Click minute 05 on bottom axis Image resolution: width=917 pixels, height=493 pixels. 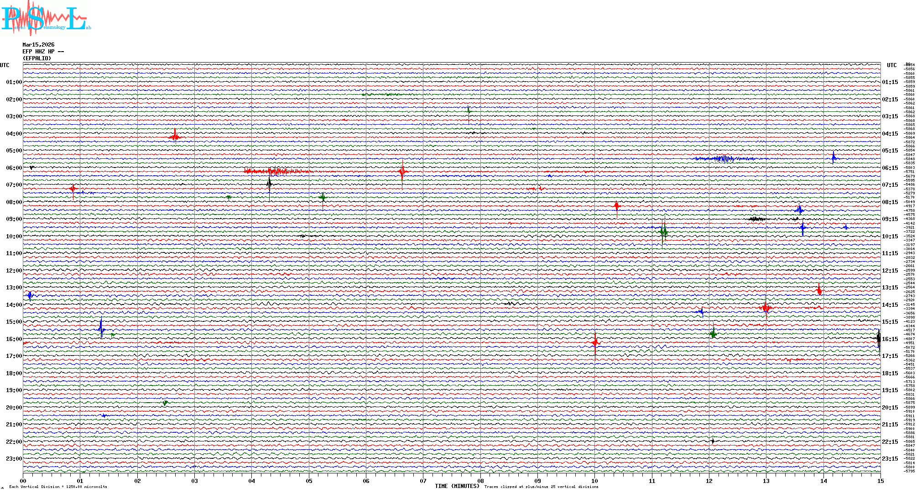(x=309, y=481)
